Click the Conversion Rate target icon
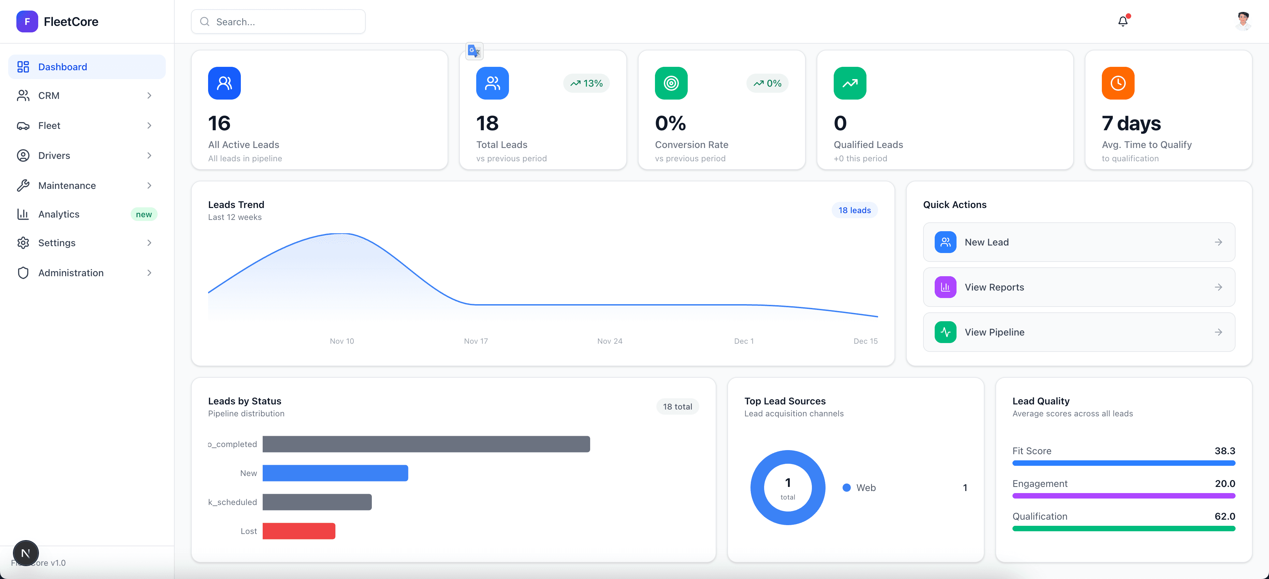 pos(671,83)
